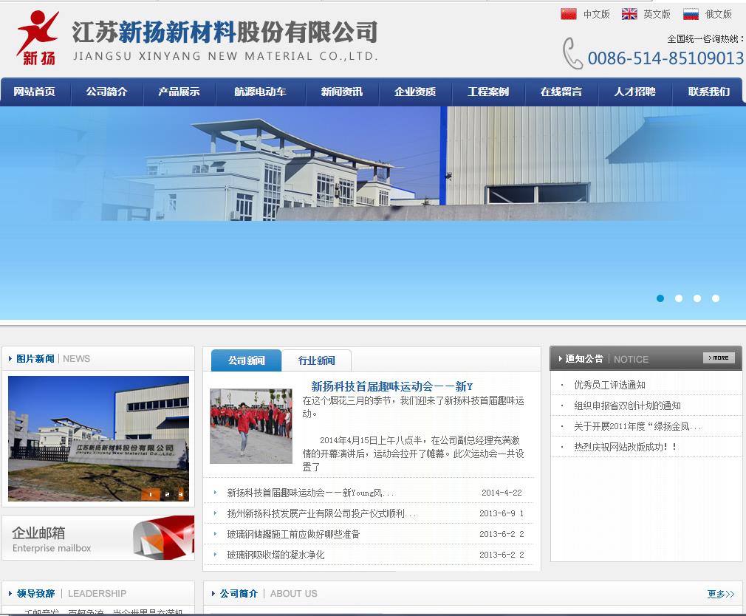The height and width of the screenshot is (616, 746).
Task: Click the MORE button in notice panel
Action: click(x=719, y=357)
